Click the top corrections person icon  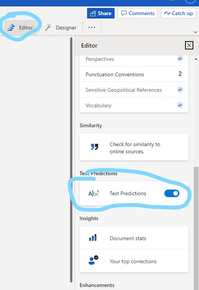[x=93, y=260]
